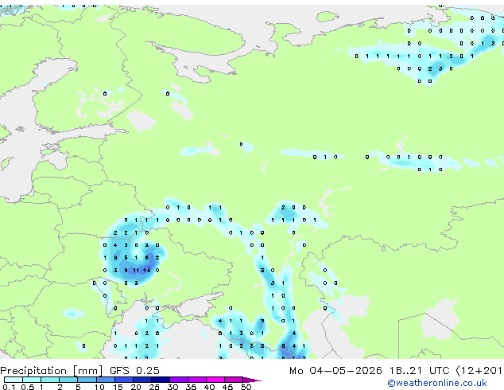
Task: Click the "GFS 0.25" model label
Action: 134,371
